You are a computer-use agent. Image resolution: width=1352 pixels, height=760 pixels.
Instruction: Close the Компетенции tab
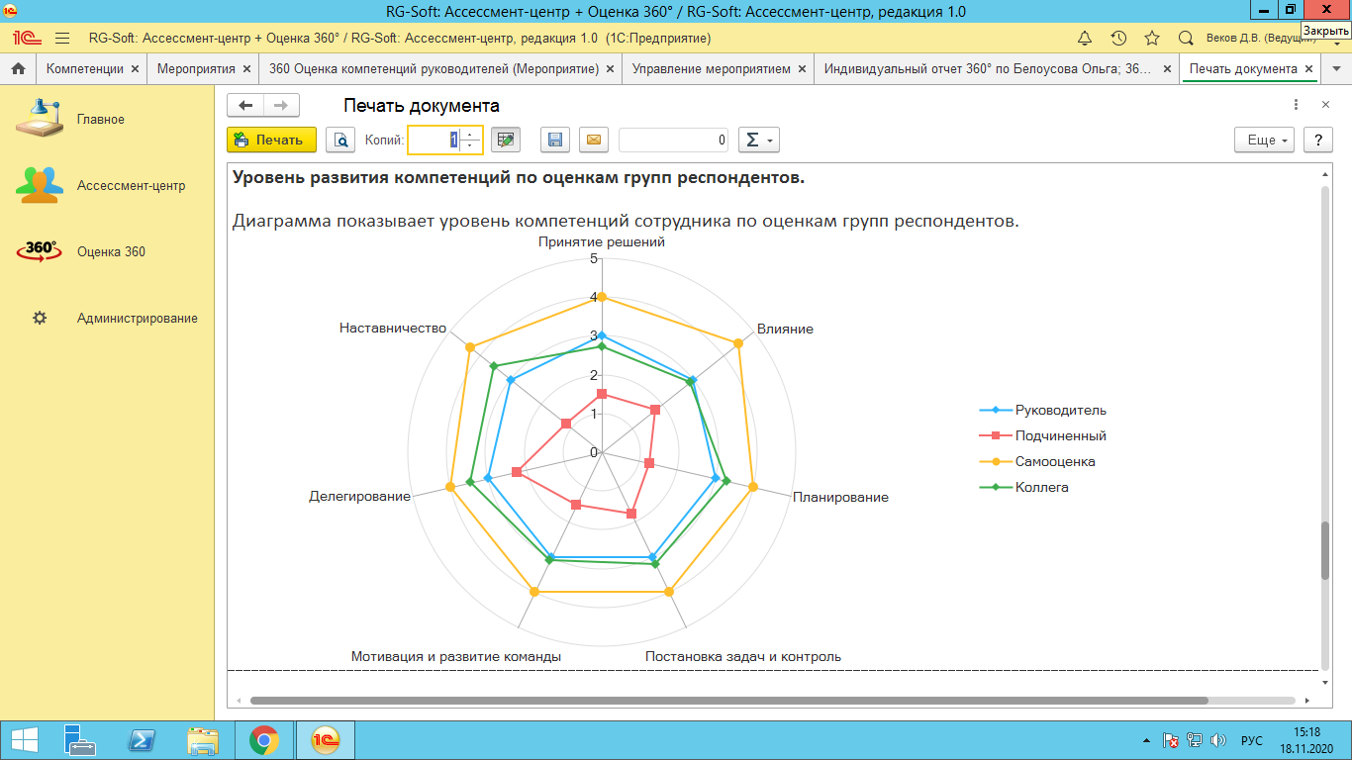[x=135, y=69]
